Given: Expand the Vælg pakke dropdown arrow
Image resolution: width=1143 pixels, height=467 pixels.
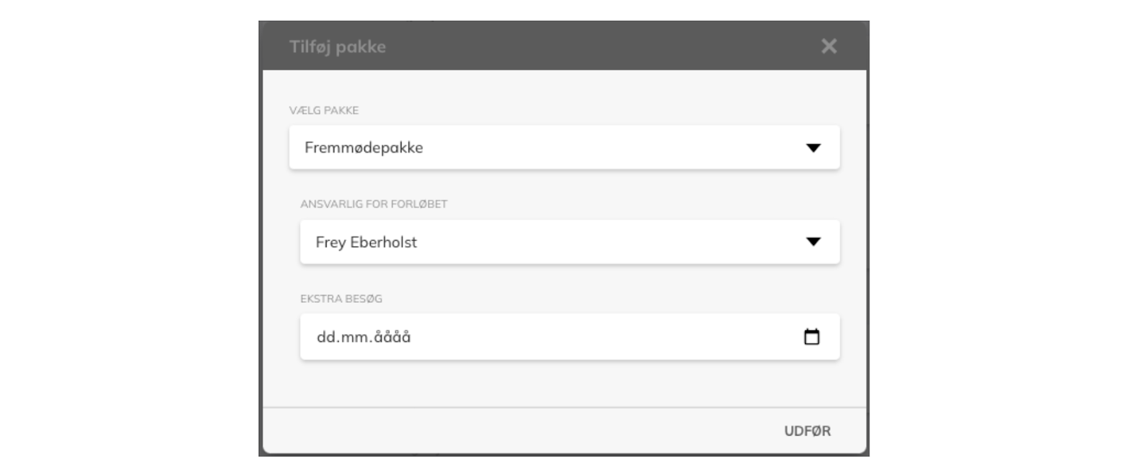Looking at the screenshot, I should [813, 148].
